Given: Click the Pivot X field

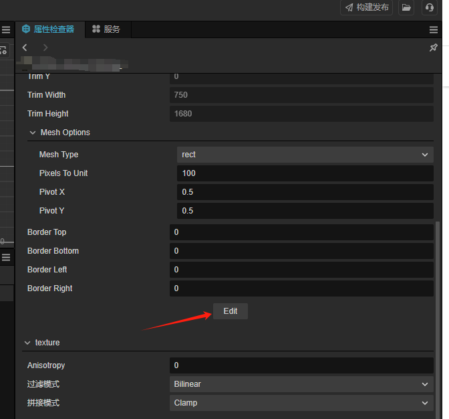Looking at the screenshot, I should [305, 192].
